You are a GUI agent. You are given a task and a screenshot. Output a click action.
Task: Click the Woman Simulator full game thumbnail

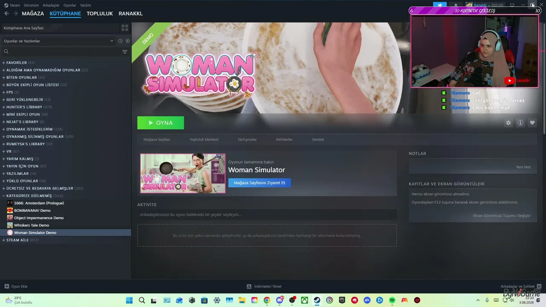(183, 174)
